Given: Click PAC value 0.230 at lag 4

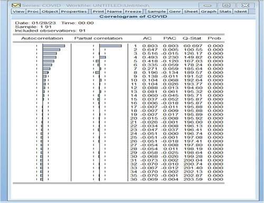Looking at the screenshot, I should coord(171,57).
